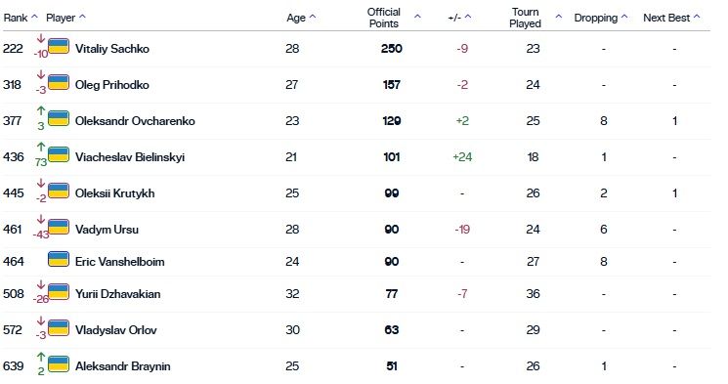Click Yurii Dzhavakian's 77 official points
728x384 pixels.
tap(392, 294)
